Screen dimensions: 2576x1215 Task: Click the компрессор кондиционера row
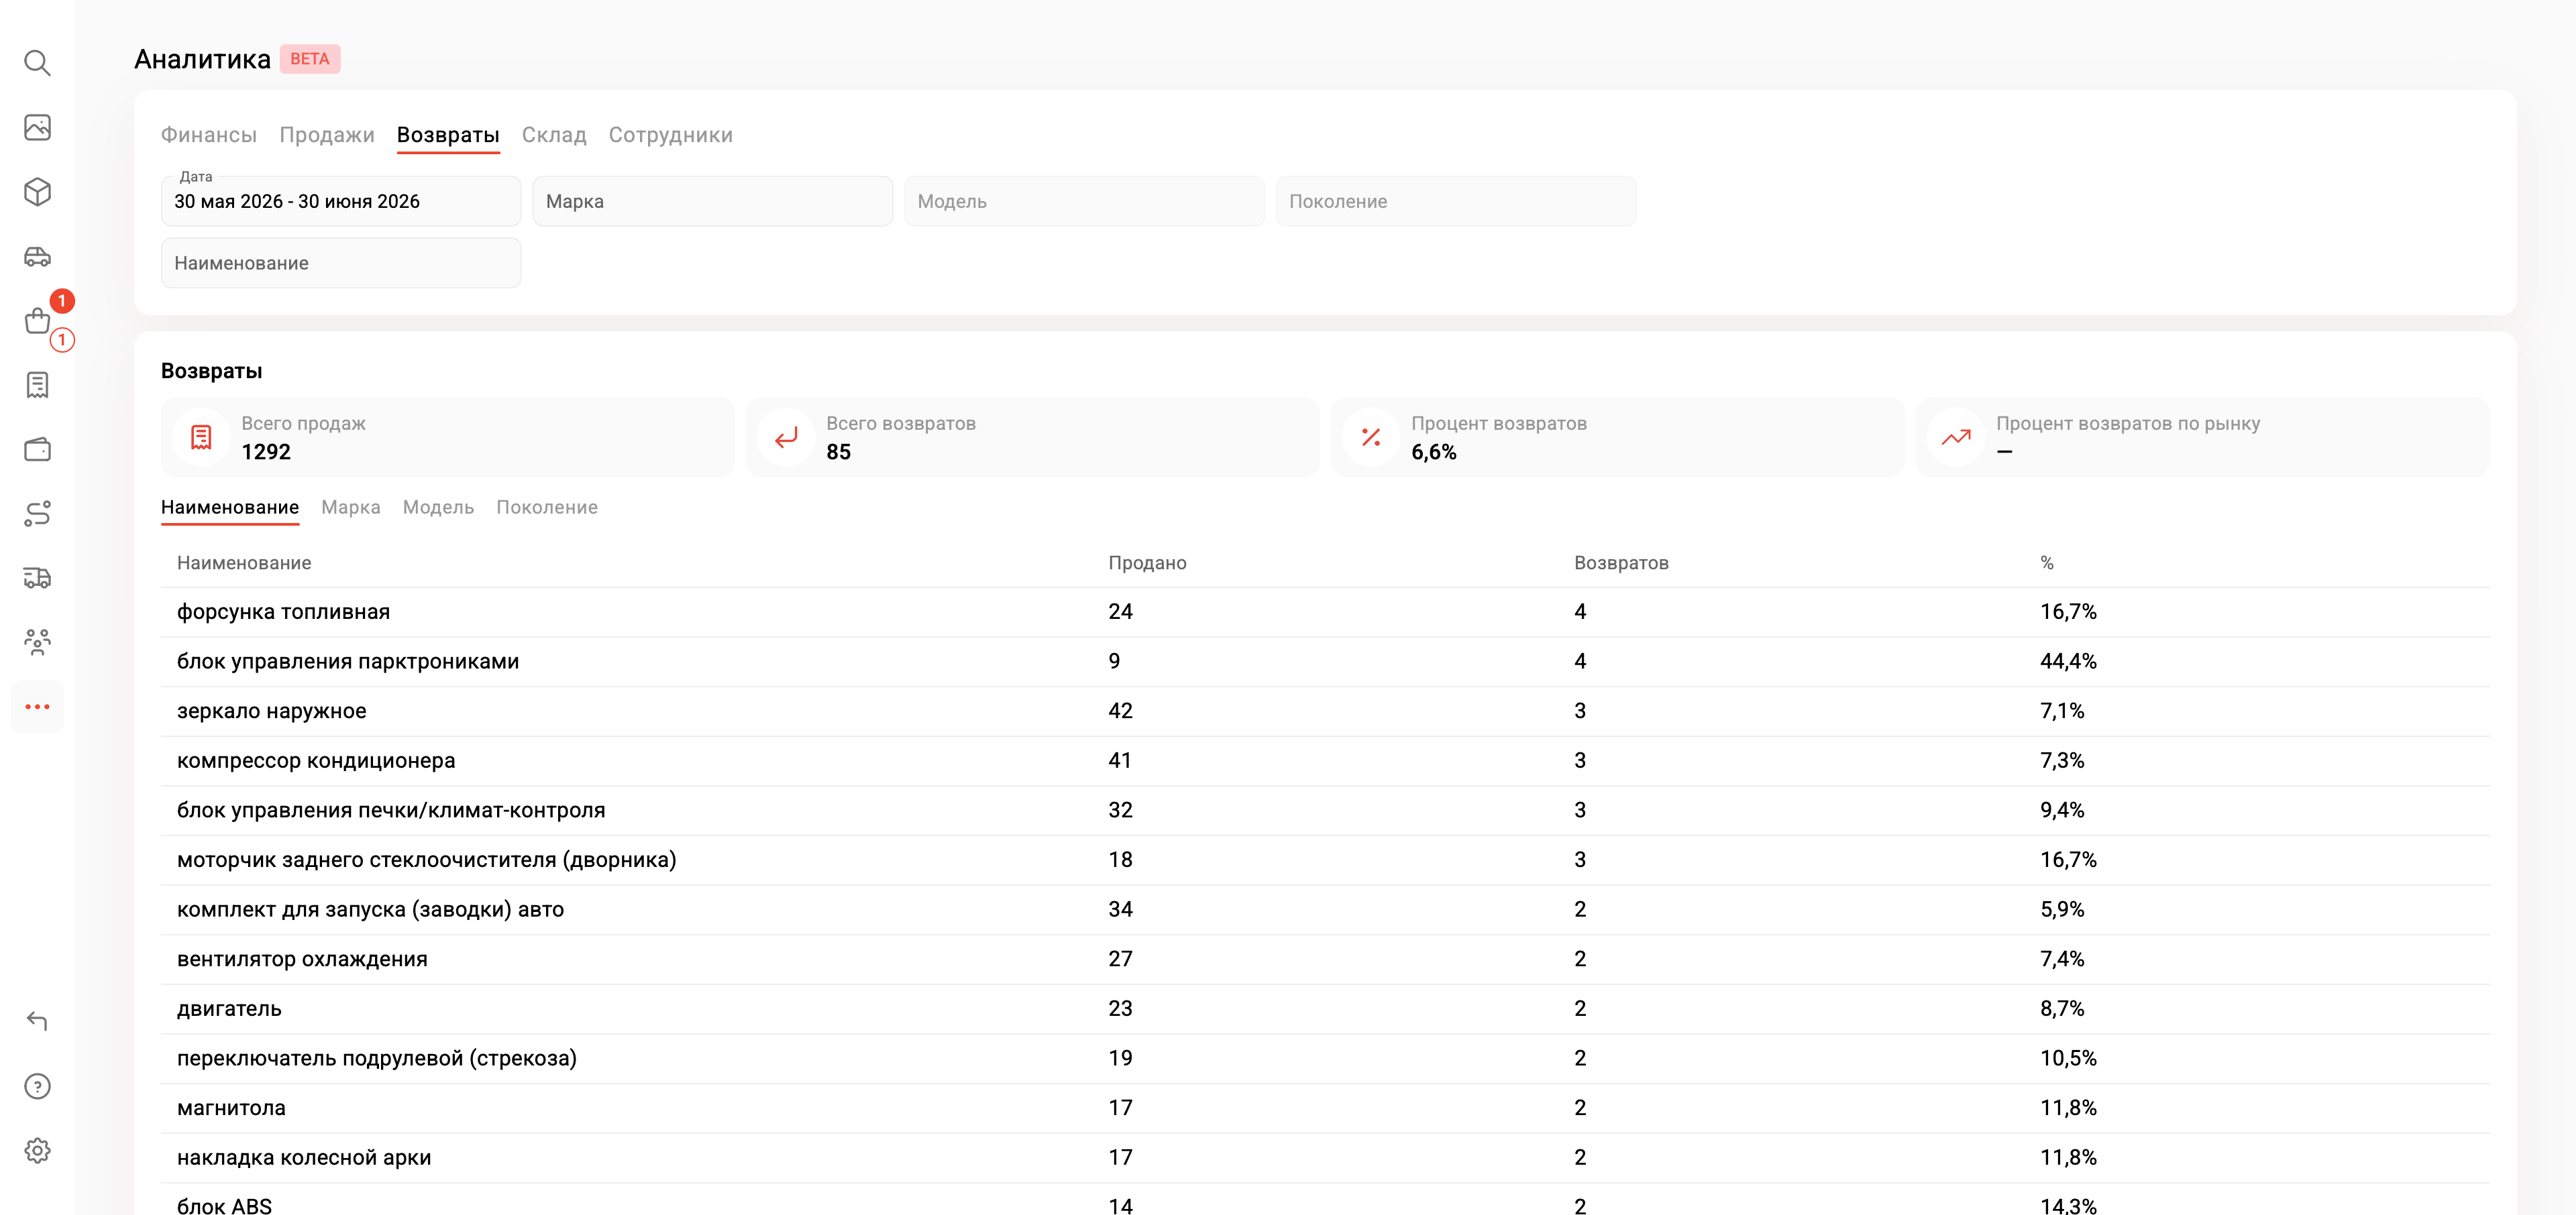(1325, 760)
